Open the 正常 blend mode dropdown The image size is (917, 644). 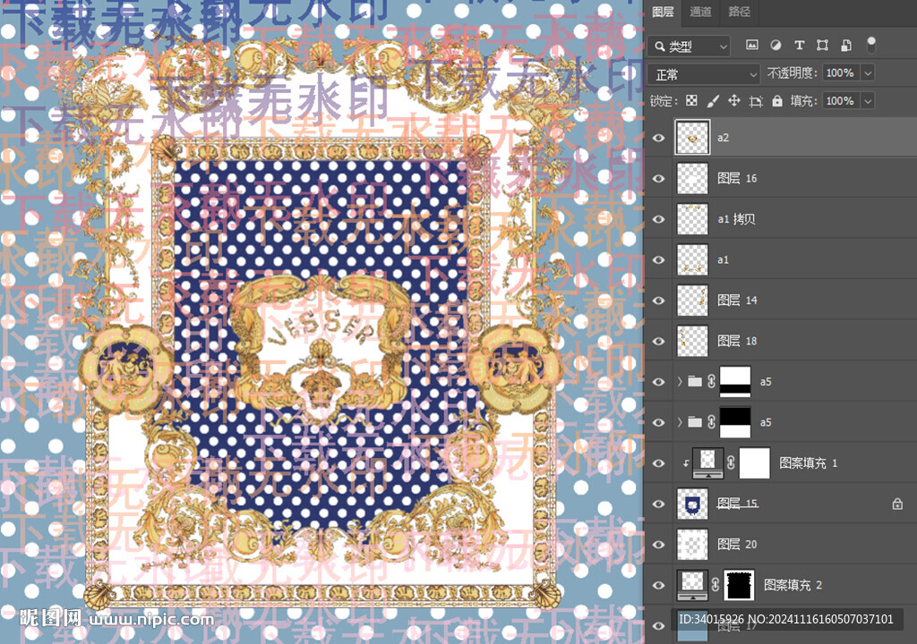(704, 74)
